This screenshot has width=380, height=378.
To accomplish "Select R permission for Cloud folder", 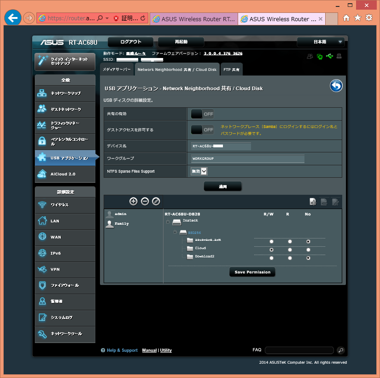I will pyautogui.click(x=290, y=250).
